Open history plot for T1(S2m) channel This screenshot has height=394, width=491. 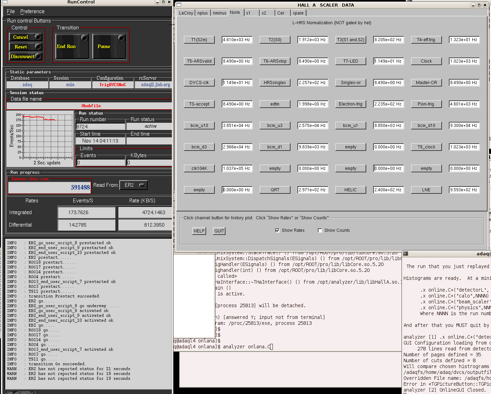(x=199, y=40)
